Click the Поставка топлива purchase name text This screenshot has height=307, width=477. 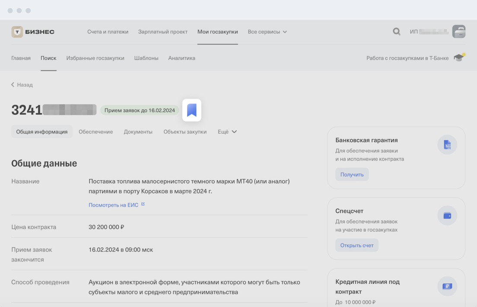point(189,186)
